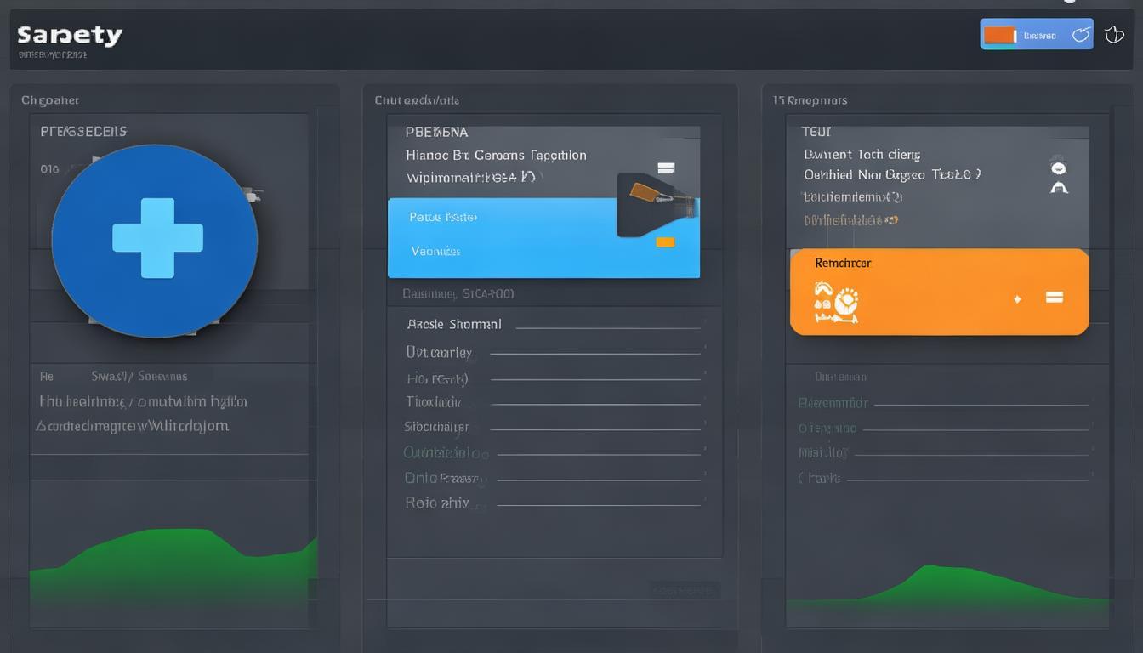Expand the Daimmae section header below the blue card

tap(458, 294)
